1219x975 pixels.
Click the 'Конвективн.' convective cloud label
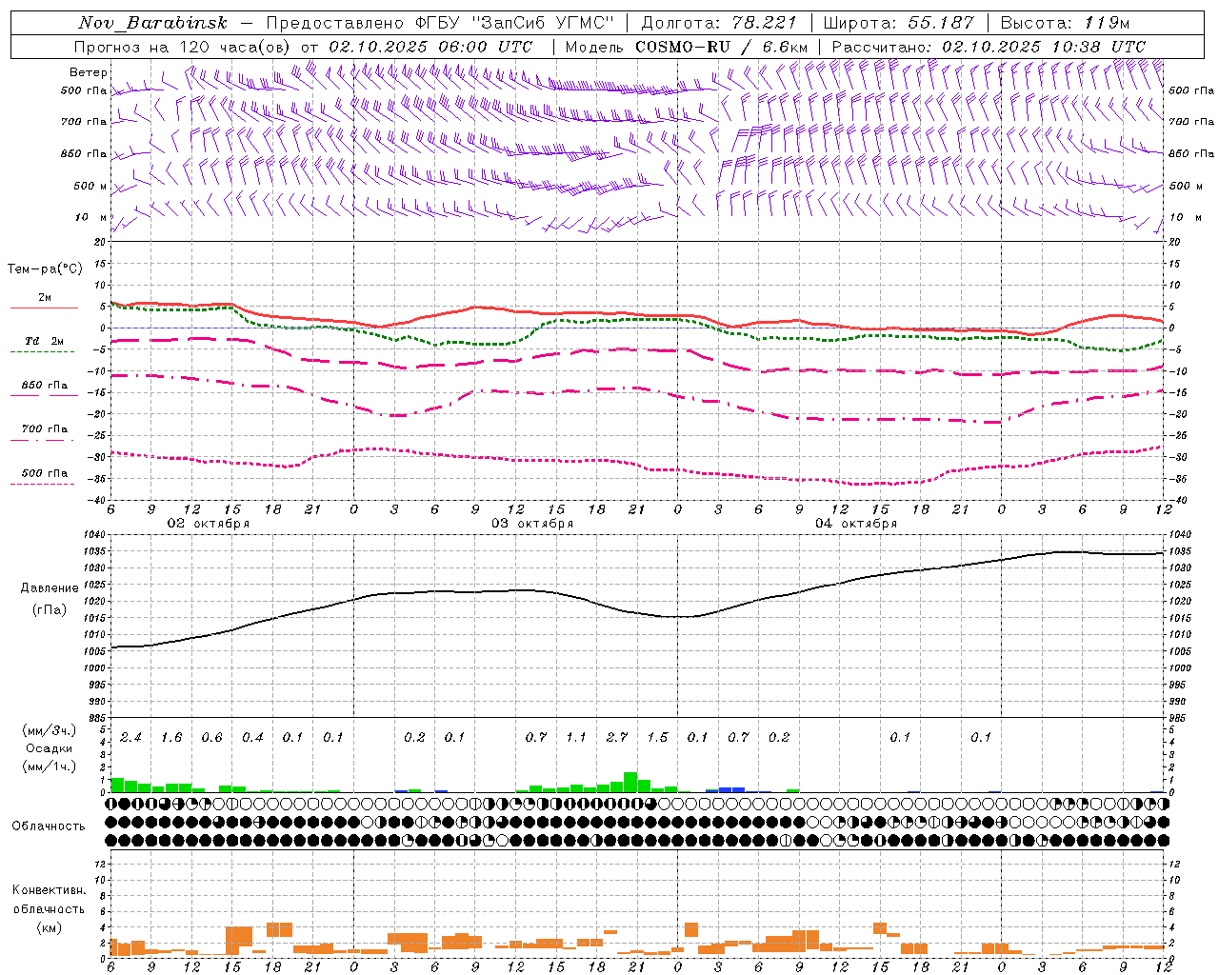click(x=49, y=890)
